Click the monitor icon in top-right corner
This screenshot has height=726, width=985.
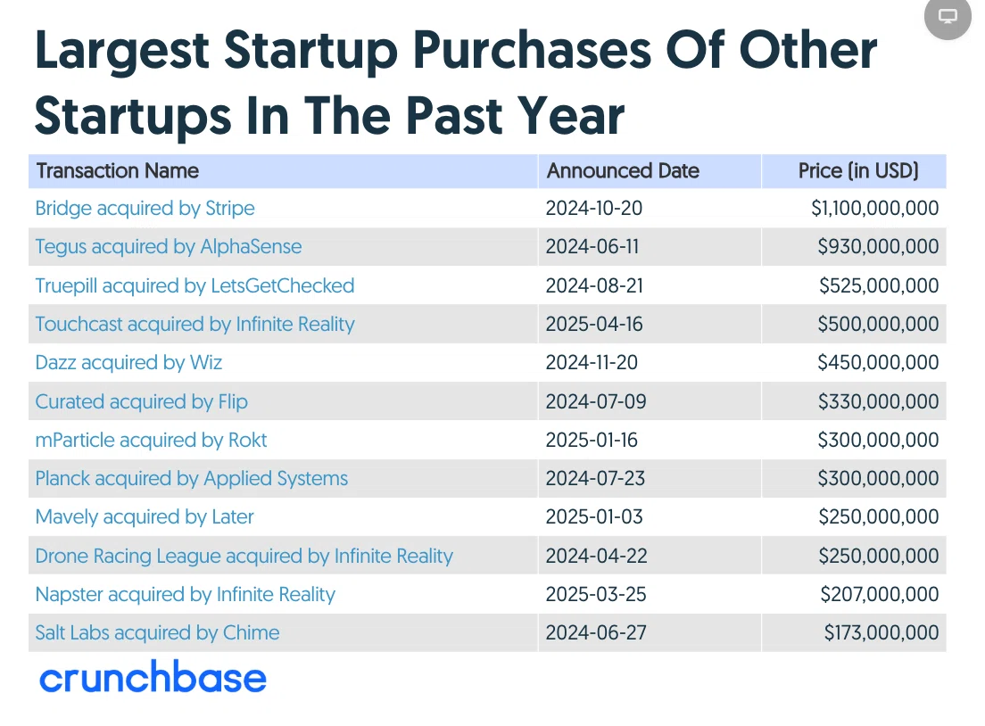click(x=948, y=16)
